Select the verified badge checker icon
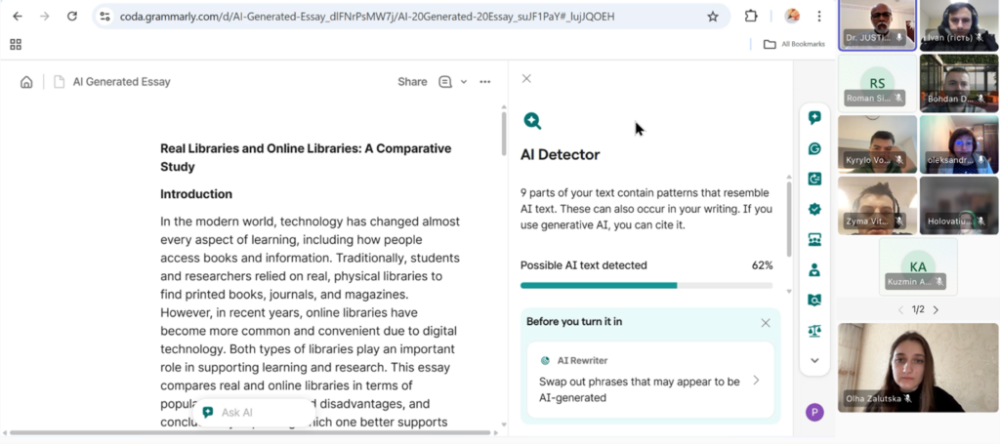This screenshot has width=1000, height=444. coord(814,209)
